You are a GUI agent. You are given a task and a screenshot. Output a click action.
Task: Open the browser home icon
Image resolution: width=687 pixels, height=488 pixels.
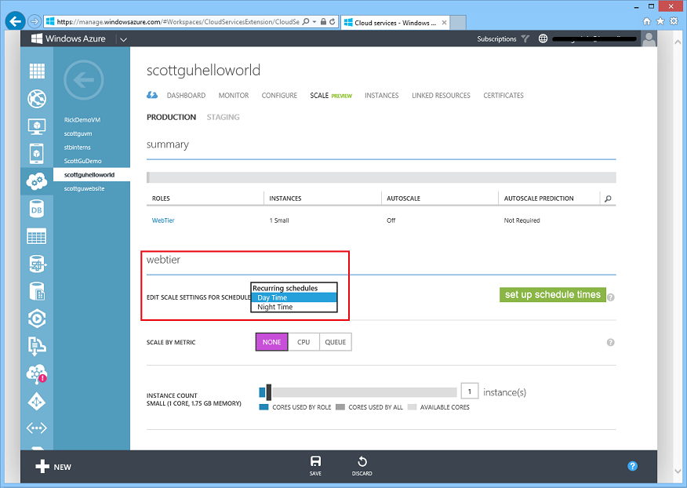coord(647,21)
